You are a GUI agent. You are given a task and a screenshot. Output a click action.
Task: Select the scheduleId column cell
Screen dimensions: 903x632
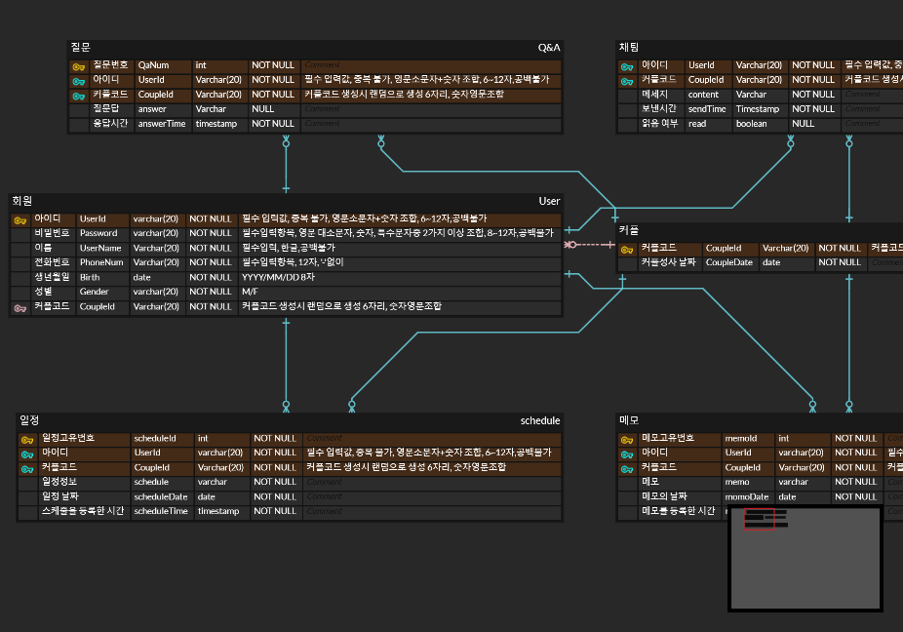point(162,439)
